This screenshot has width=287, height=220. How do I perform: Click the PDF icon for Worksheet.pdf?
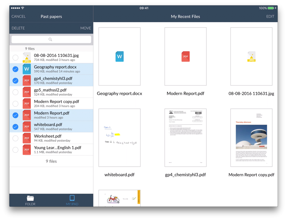pyautogui.click(x=26, y=138)
